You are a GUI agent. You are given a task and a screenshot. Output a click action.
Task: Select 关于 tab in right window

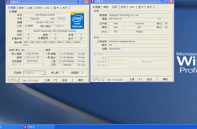[x=149, y=7]
